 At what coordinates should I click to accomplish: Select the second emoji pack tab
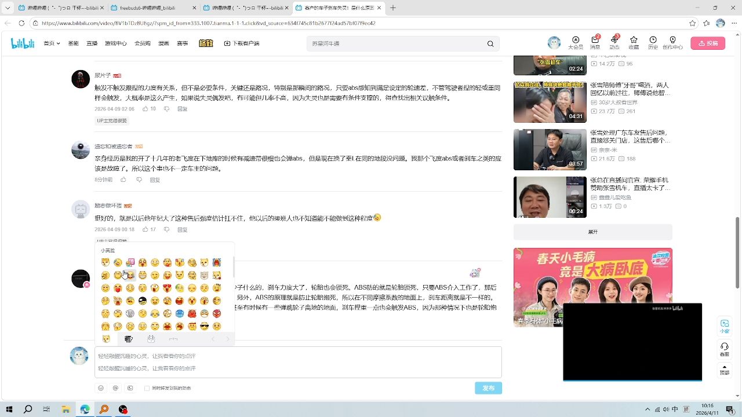[x=128, y=339]
